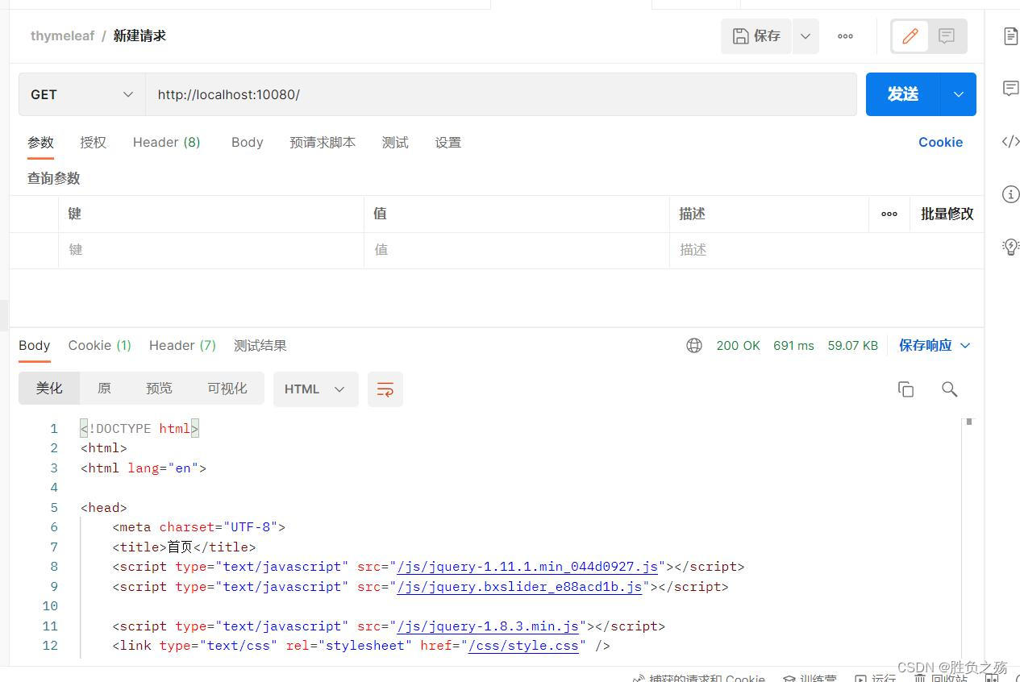Viewport: 1020px width, 682px height.
Task: Select the 美化 view mode
Action: [49, 389]
